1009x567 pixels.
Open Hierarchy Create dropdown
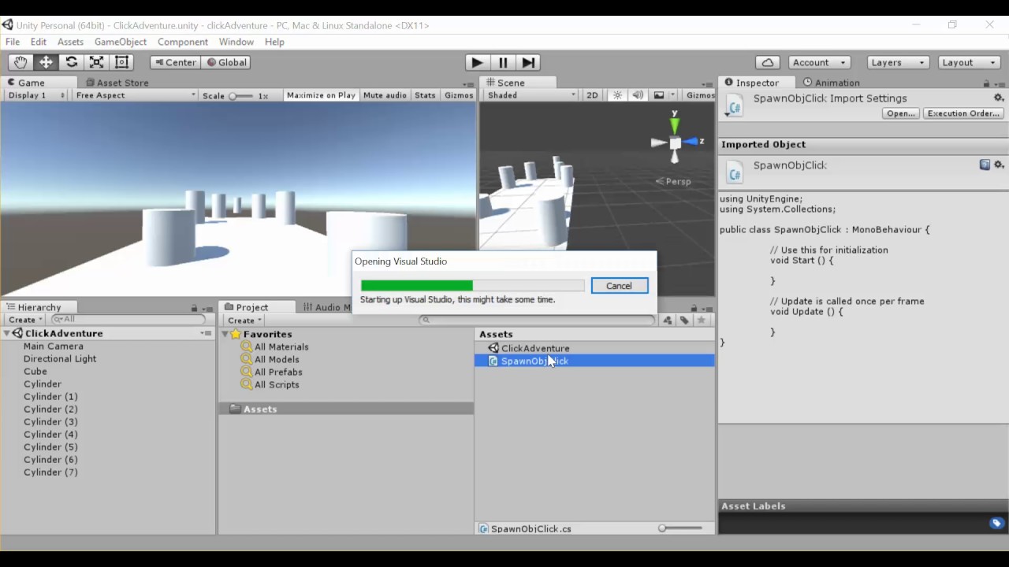point(25,320)
